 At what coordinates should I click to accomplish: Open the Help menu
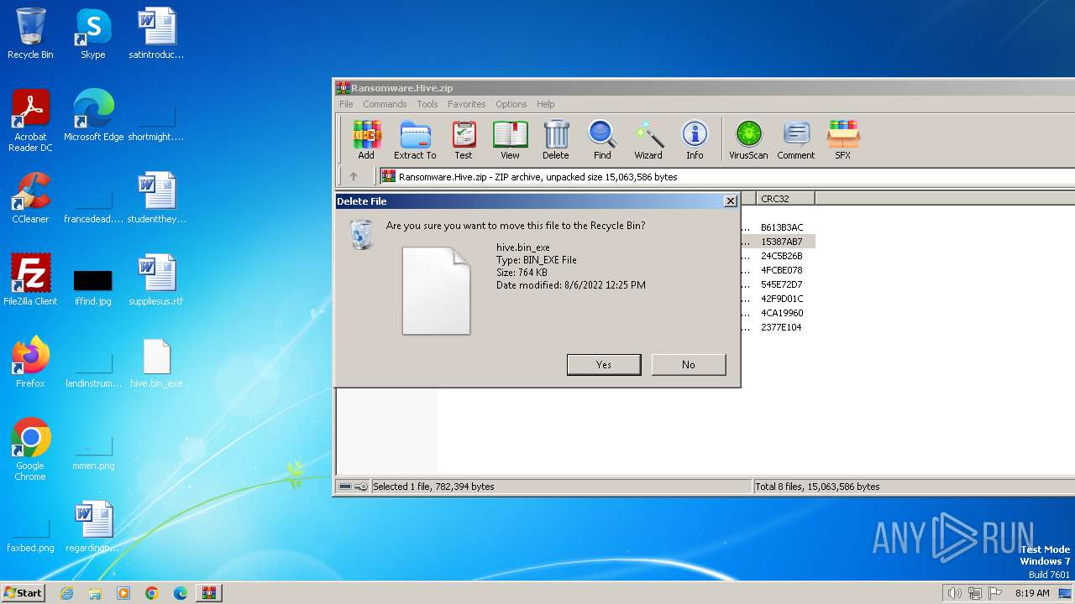pos(546,104)
